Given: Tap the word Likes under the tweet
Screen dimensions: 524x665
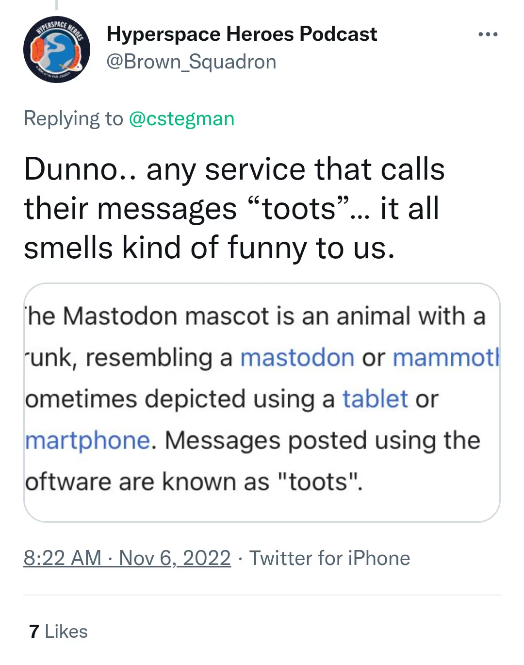Looking at the screenshot, I should [66, 632].
